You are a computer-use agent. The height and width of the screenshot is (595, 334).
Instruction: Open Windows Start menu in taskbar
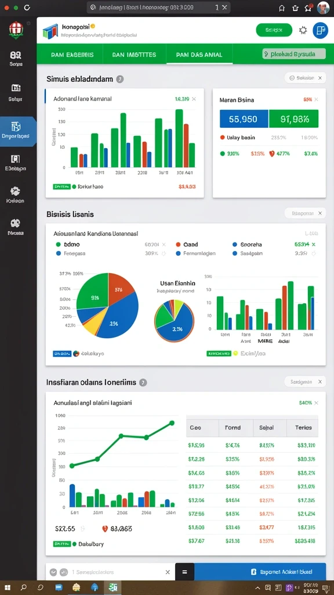pos(8,587)
